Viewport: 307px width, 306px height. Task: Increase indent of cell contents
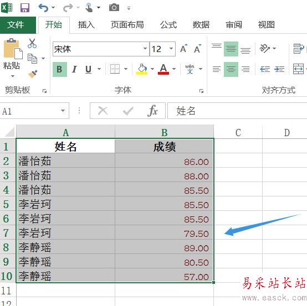(279, 69)
